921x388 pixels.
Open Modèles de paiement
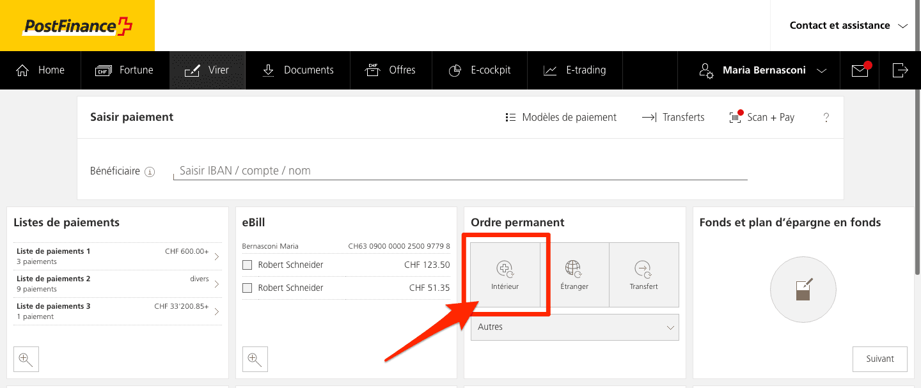[x=561, y=118]
